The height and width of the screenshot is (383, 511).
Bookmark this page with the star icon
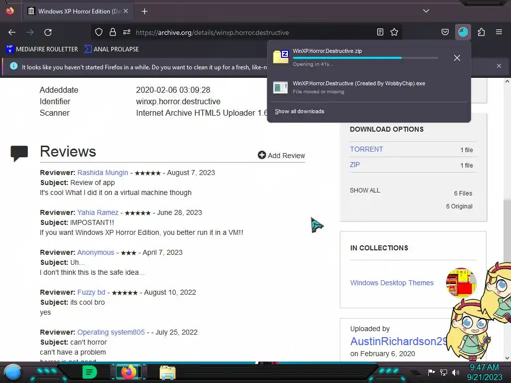(394, 32)
